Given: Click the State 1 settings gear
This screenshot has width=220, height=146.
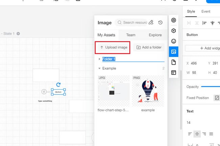Looking at the screenshot, I should click(x=18, y=33).
